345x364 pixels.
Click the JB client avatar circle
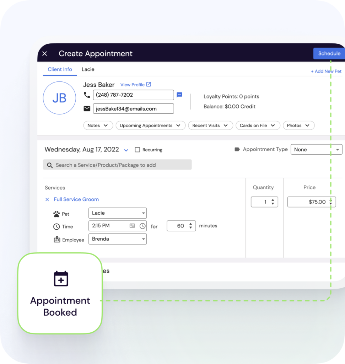(59, 98)
